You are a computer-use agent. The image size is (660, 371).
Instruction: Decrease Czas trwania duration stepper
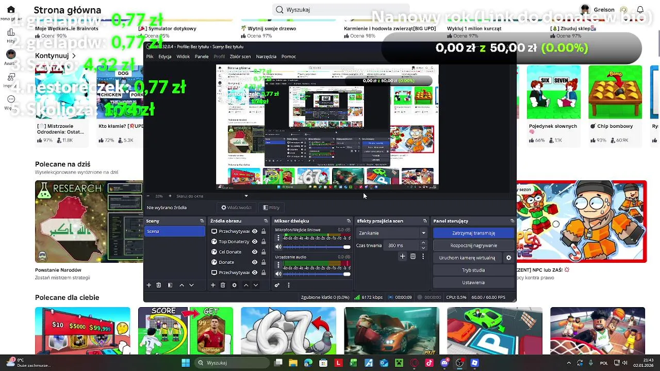tap(423, 248)
